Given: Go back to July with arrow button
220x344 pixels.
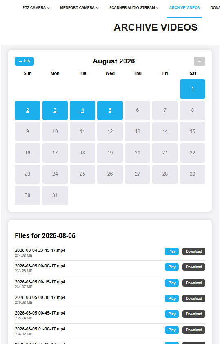Looking at the screenshot, I should tap(24, 61).
